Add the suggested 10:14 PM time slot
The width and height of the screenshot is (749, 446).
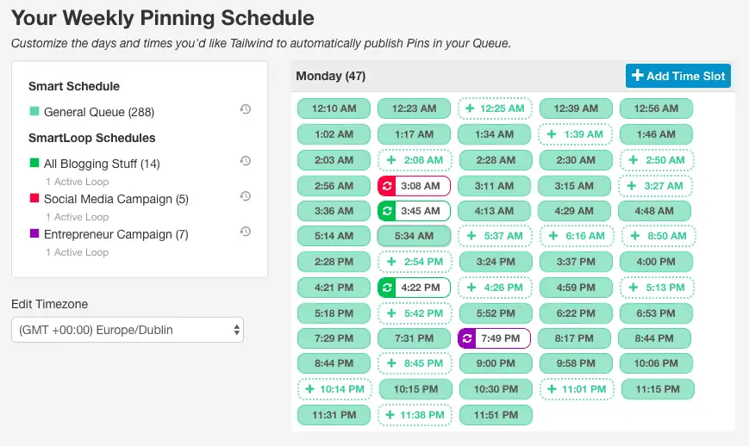coord(334,389)
